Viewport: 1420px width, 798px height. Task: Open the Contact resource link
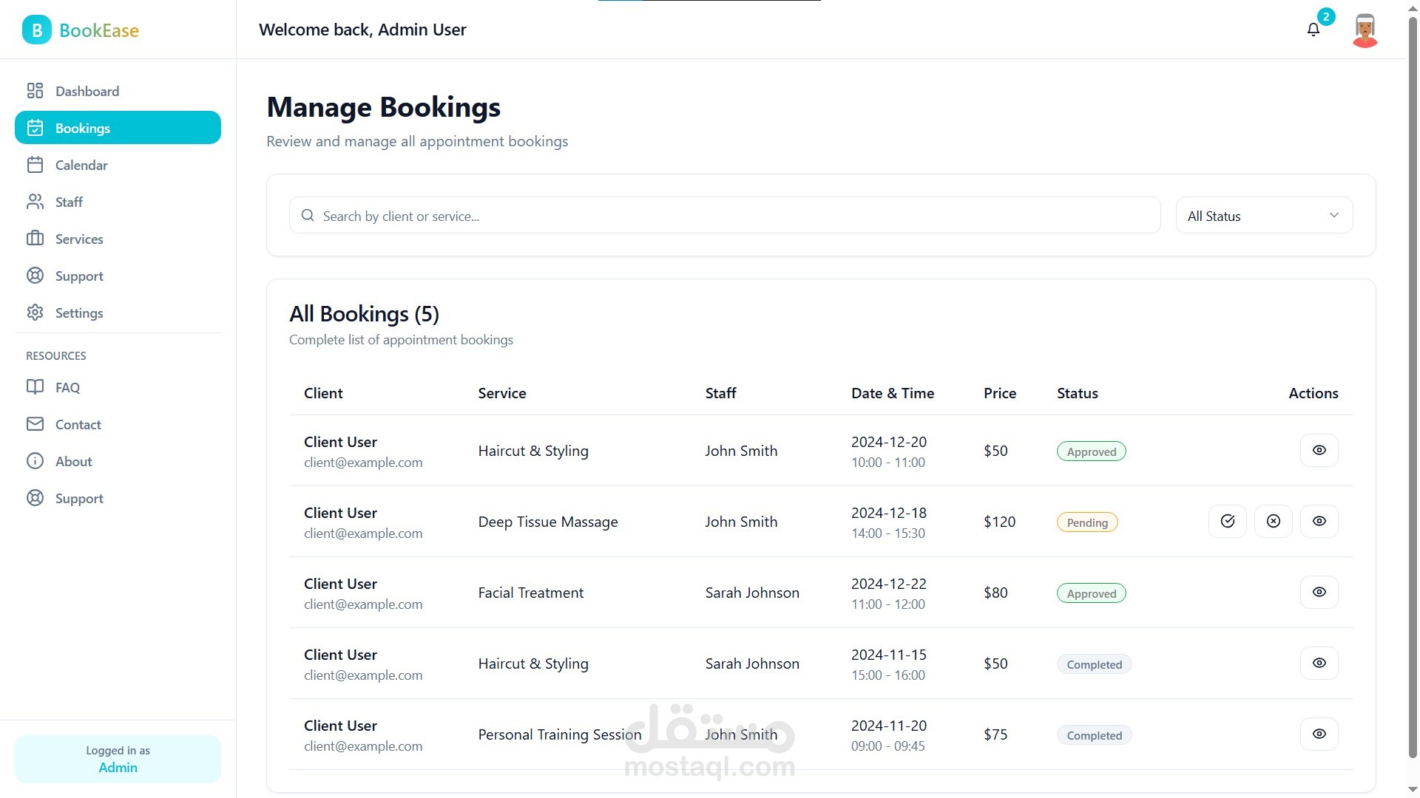(x=78, y=424)
